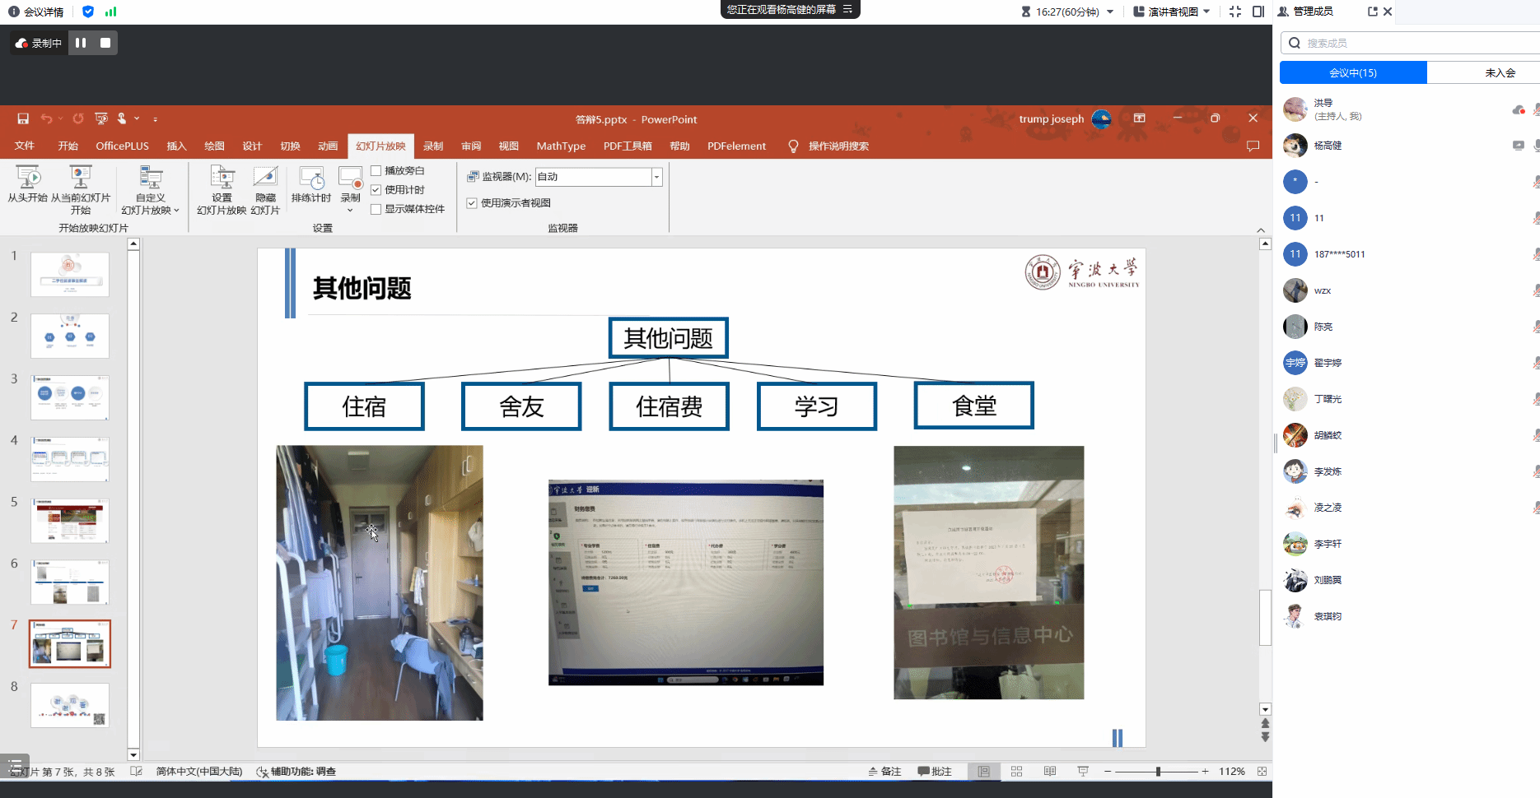1540x798 pixels.
Task: Stop the meeting recording
Action: pyautogui.click(x=105, y=43)
